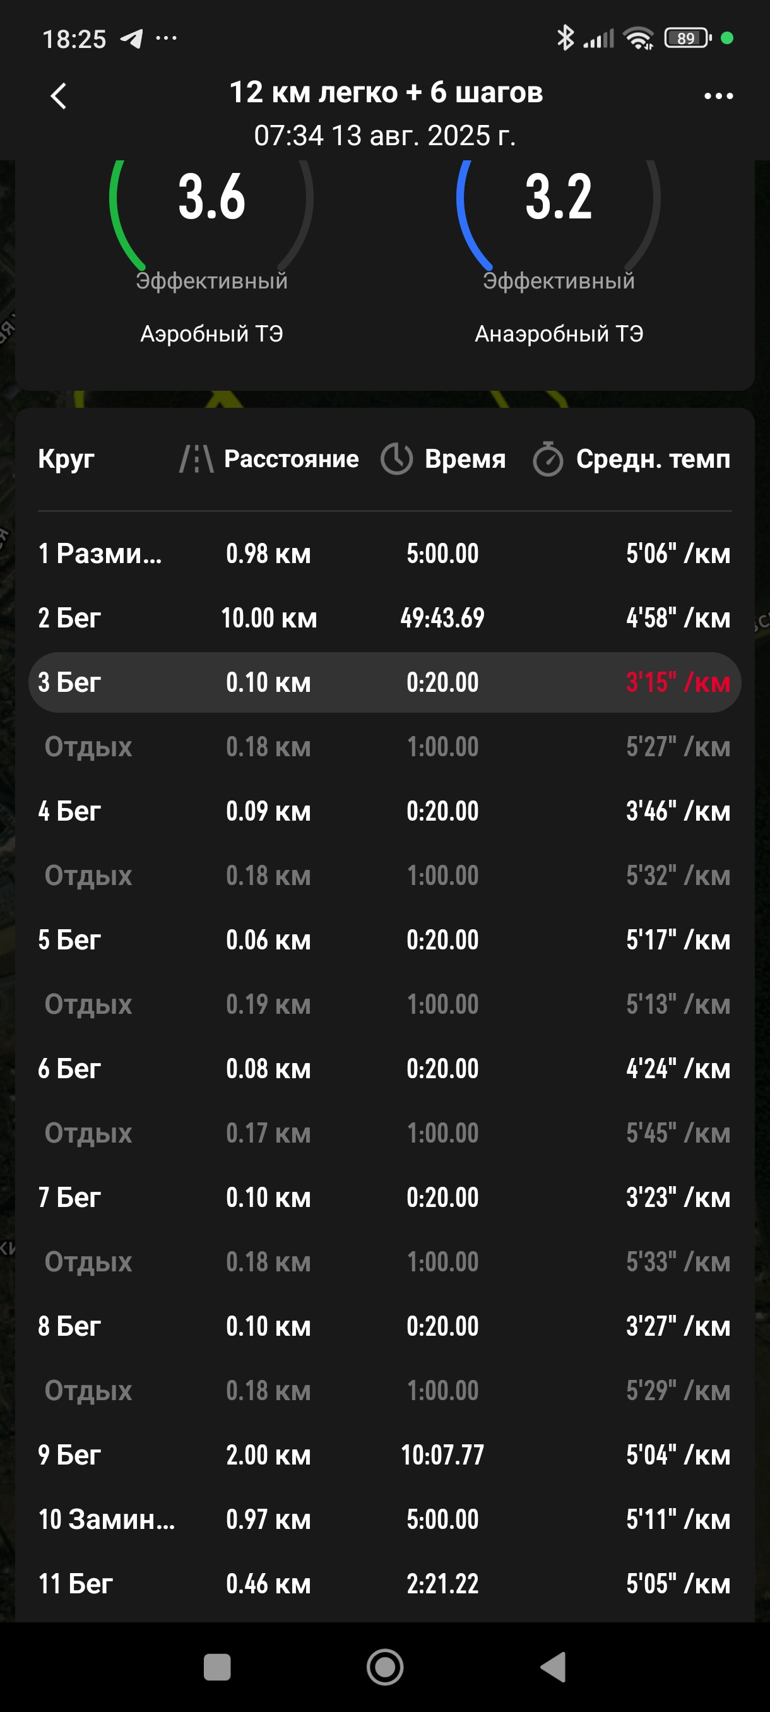Tap the clock icon beside Время

(396, 459)
